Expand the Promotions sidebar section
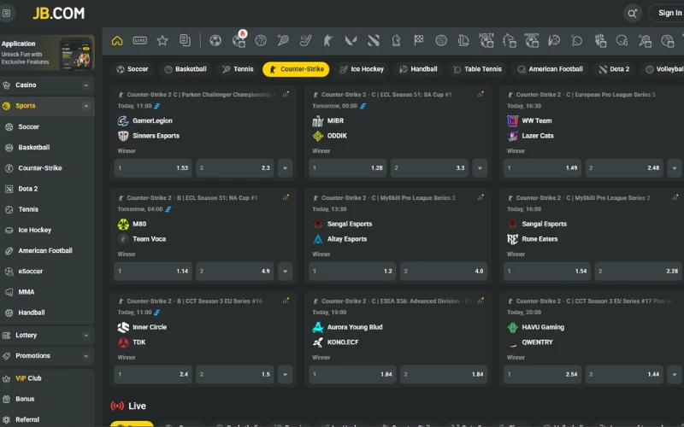This screenshot has height=427, width=684. point(47,356)
